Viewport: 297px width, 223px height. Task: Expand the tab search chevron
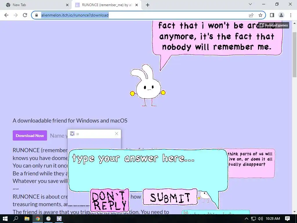click(250, 4)
